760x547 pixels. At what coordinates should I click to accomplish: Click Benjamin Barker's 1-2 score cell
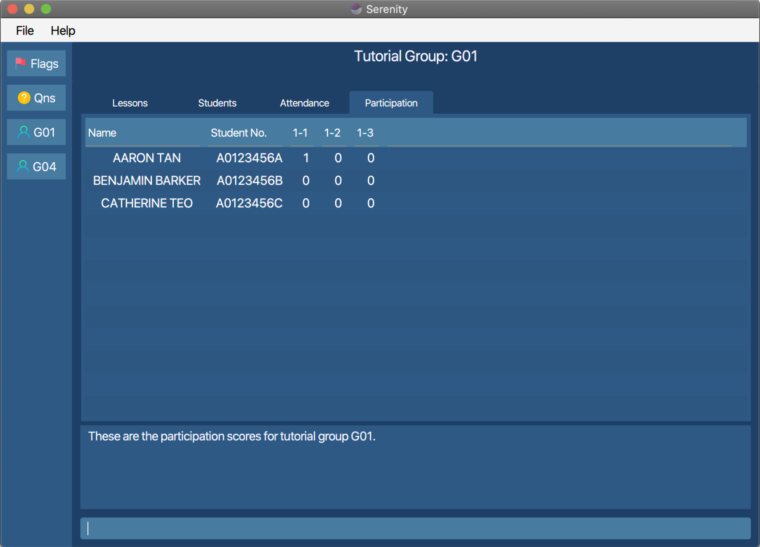[x=338, y=180]
